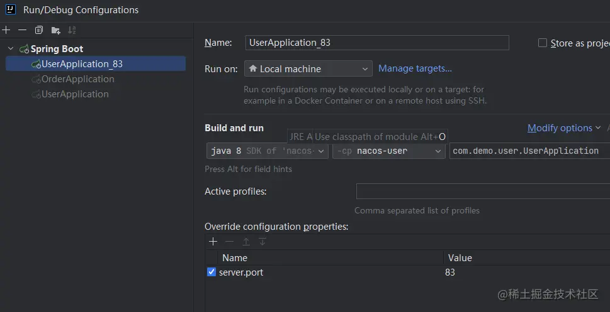The height and width of the screenshot is (312, 610).
Task: Open the Run on Local machine dropdown
Action: point(308,68)
